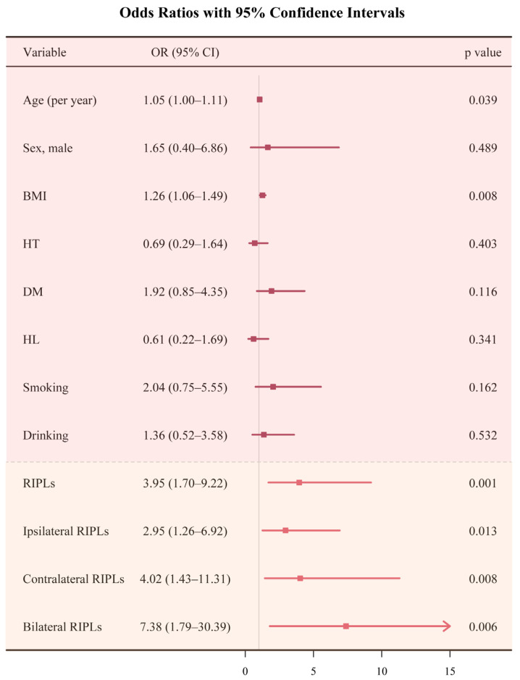Select the Drinking variable label
Screen dimensions: 520x680
pos(46,435)
